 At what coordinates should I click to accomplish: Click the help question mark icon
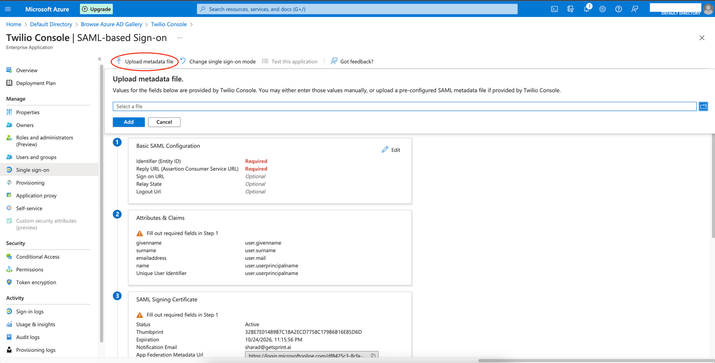click(x=618, y=9)
